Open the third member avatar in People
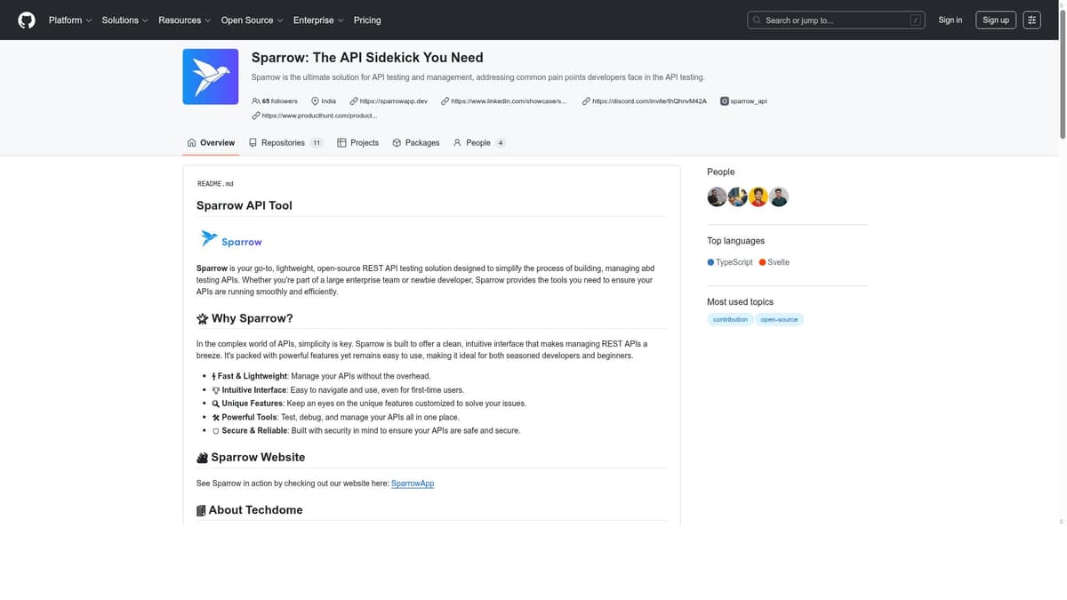This screenshot has height=600, width=1067. pos(758,197)
